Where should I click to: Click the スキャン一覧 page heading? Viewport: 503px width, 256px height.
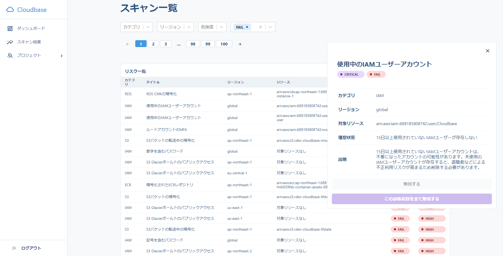tap(149, 8)
